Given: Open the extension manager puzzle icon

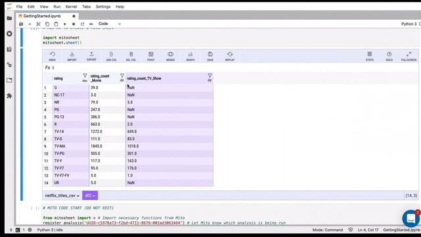Looking at the screenshot, I should (x=9, y=96).
